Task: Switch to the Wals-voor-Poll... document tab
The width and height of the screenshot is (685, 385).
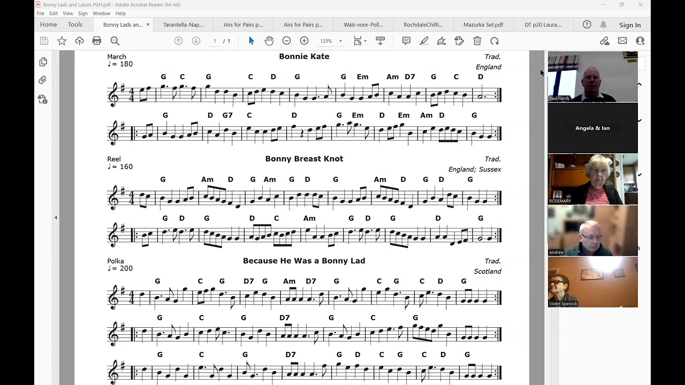Action: [x=363, y=25]
